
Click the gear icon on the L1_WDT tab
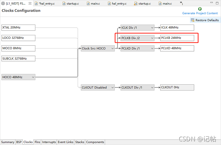(3, 3)
